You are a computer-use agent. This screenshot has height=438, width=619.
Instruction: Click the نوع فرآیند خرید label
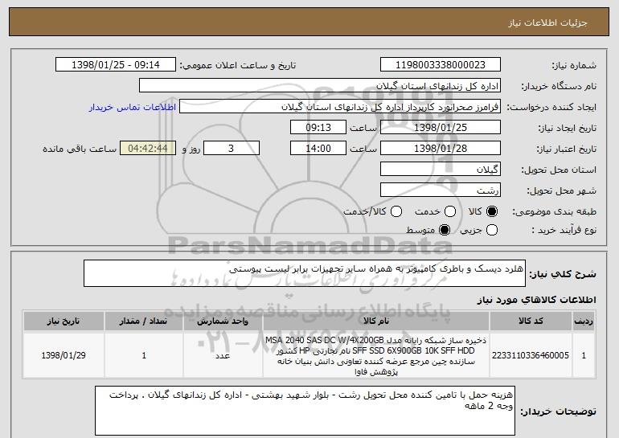pyautogui.click(x=564, y=230)
